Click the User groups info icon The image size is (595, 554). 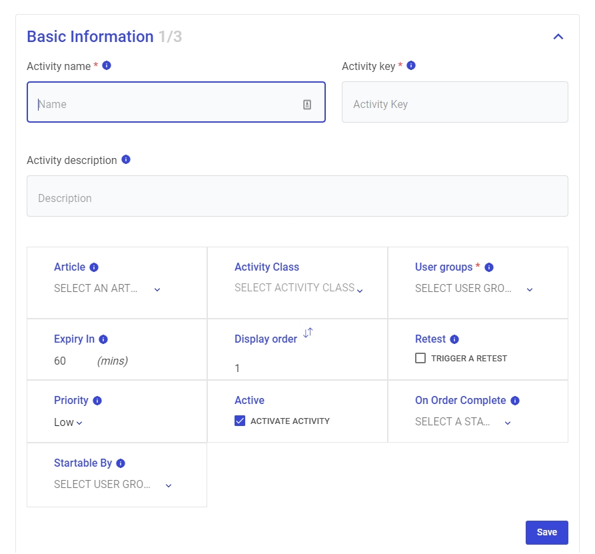pos(489,267)
